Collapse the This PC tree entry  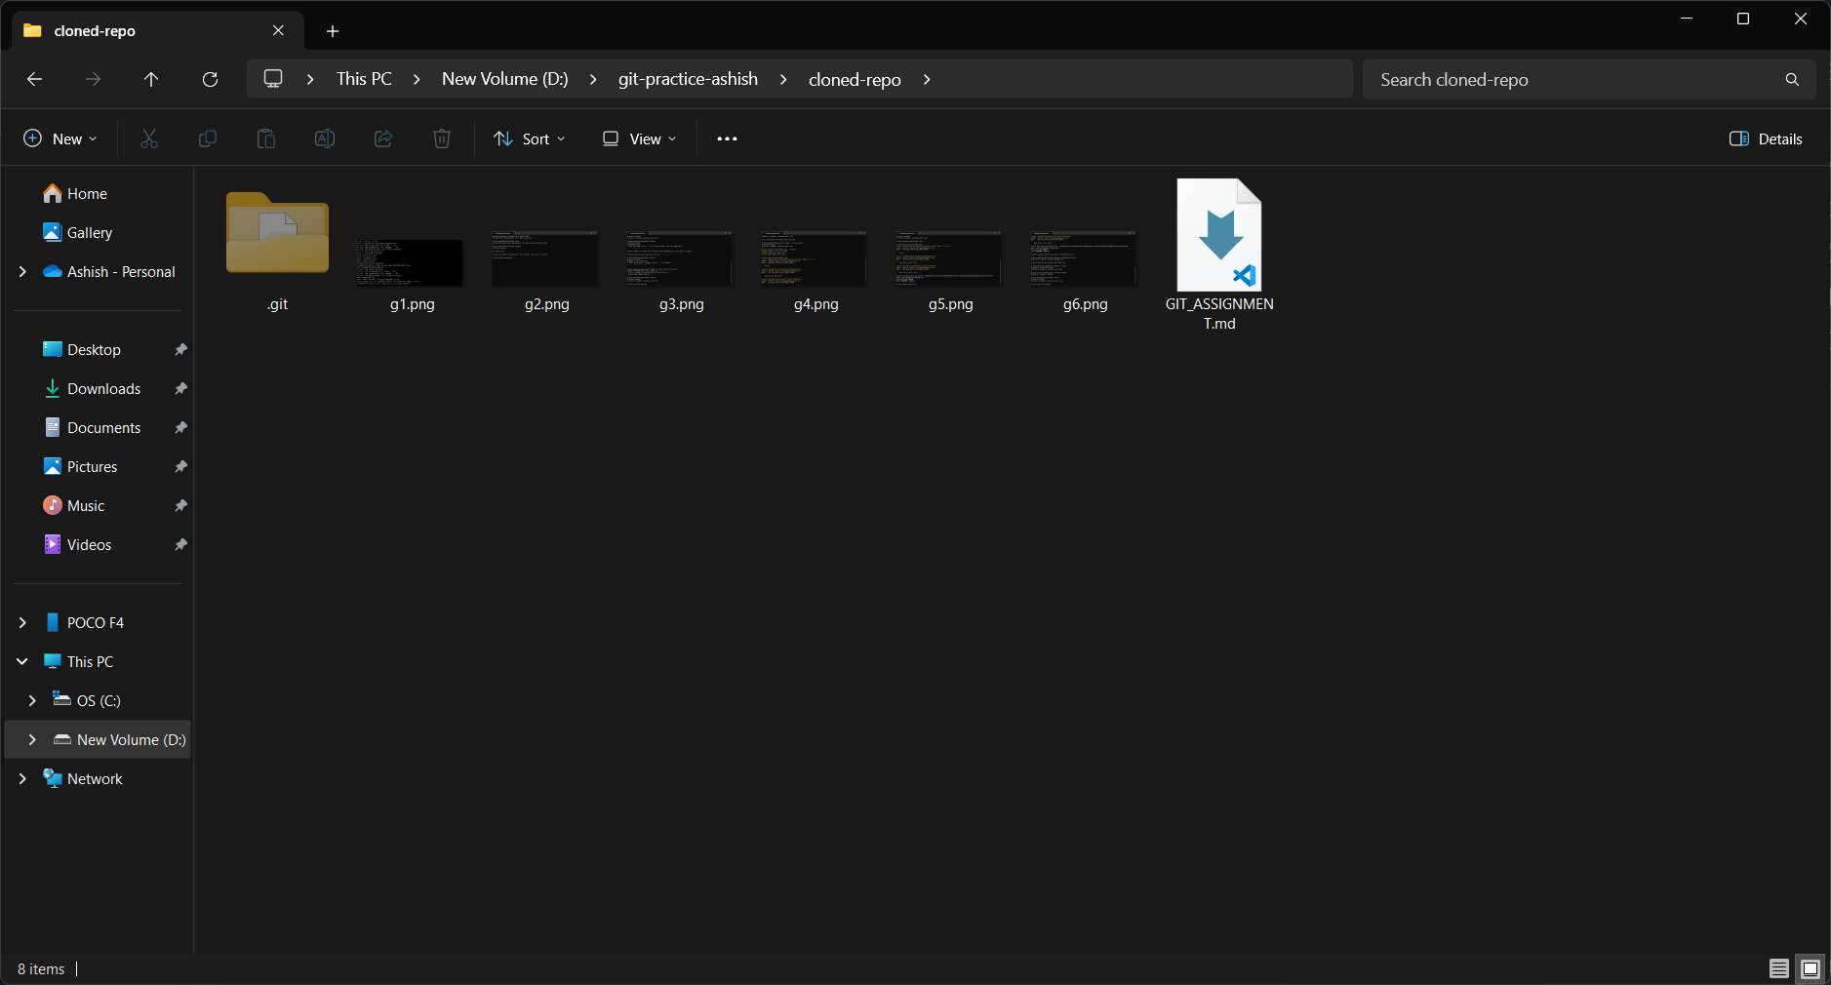coord(21,661)
